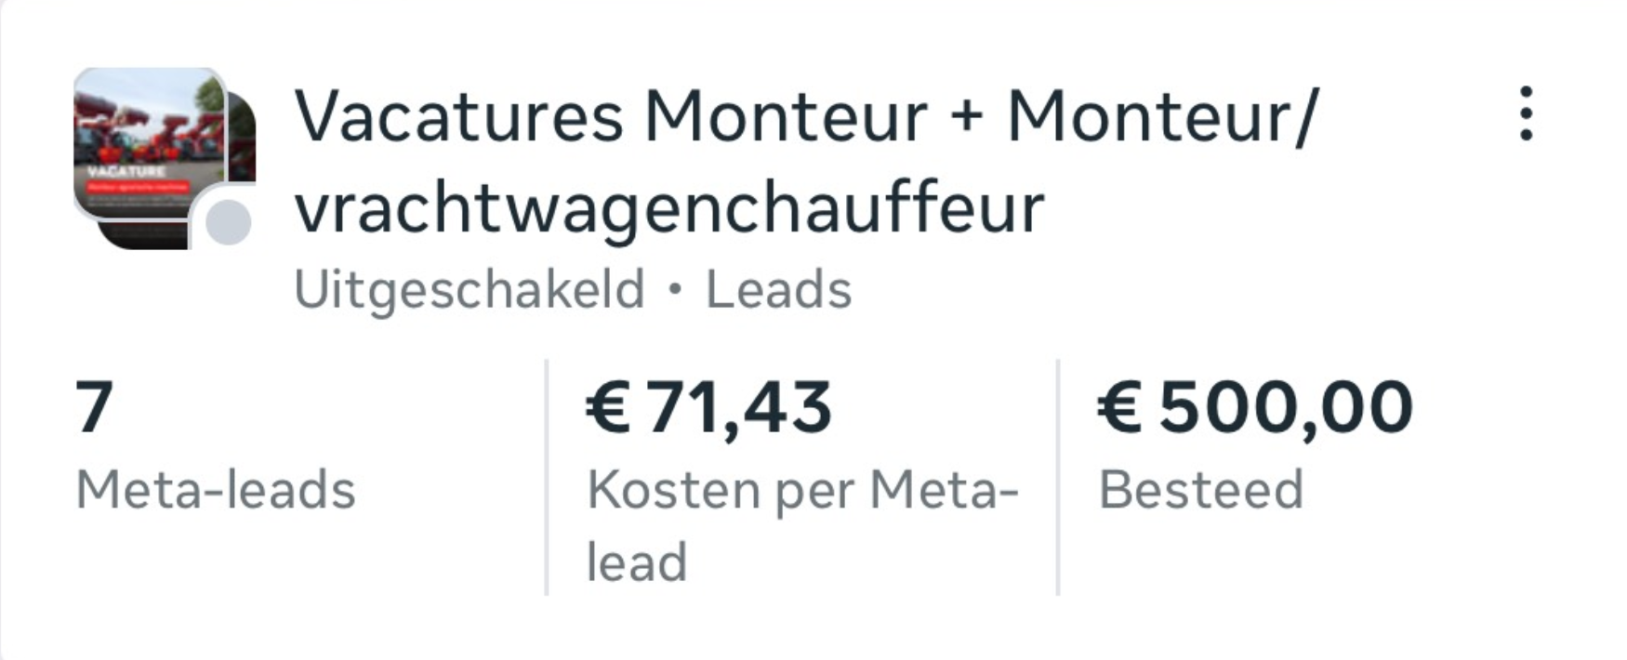The image size is (1627, 660).
Task: Click the red banner in the thumbnail
Action: coord(138,187)
